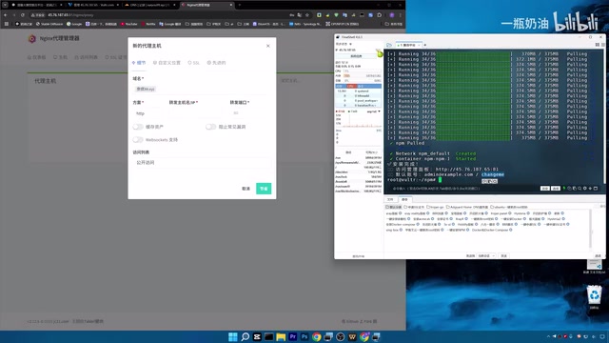Open Photoshop from taskbar

[x=304, y=336]
